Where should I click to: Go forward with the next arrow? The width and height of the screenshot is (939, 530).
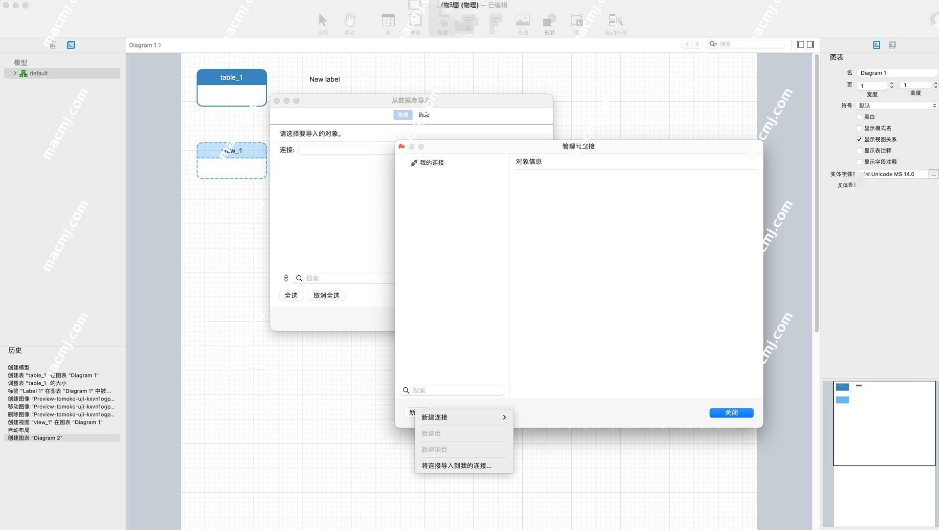(x=697, y=44)
